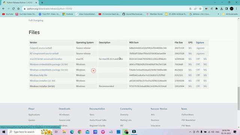The image size is (240, 135).
Task: Reload the current page
Action: [13, 9]
